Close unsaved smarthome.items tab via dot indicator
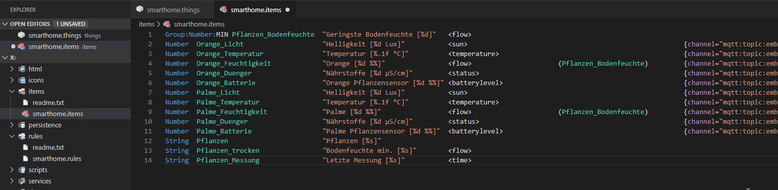The image size is (778, 190). click(288, 10)
